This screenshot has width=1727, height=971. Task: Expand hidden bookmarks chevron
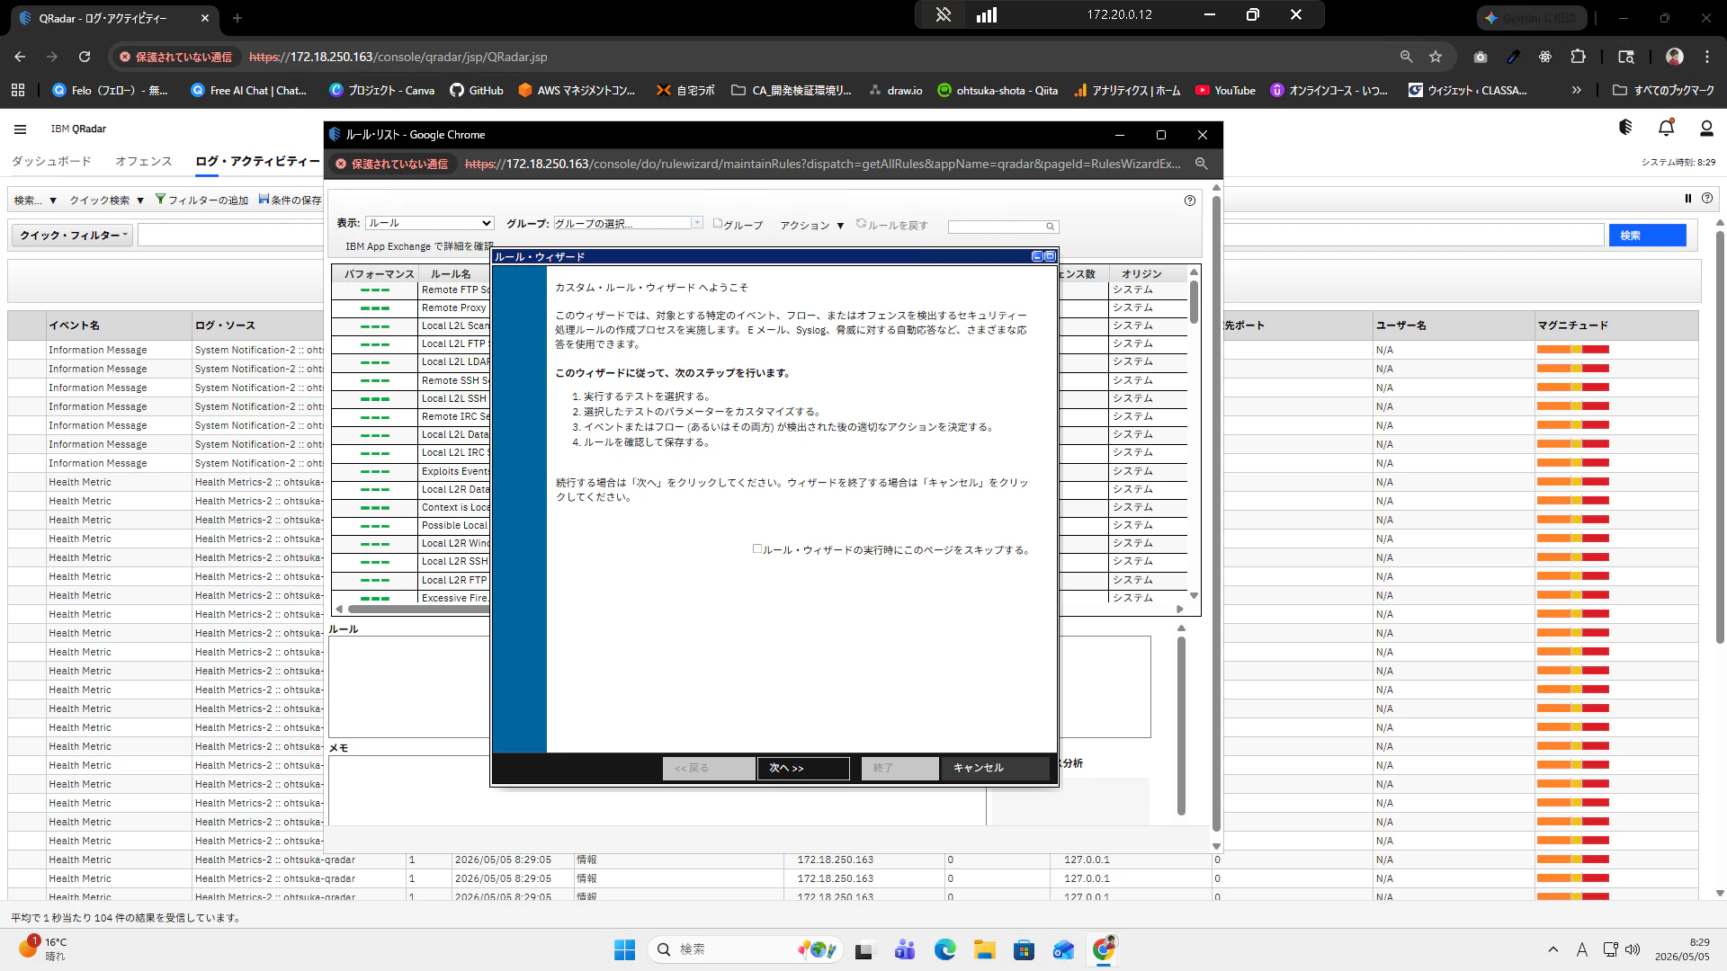click(x=1576, y=90)
